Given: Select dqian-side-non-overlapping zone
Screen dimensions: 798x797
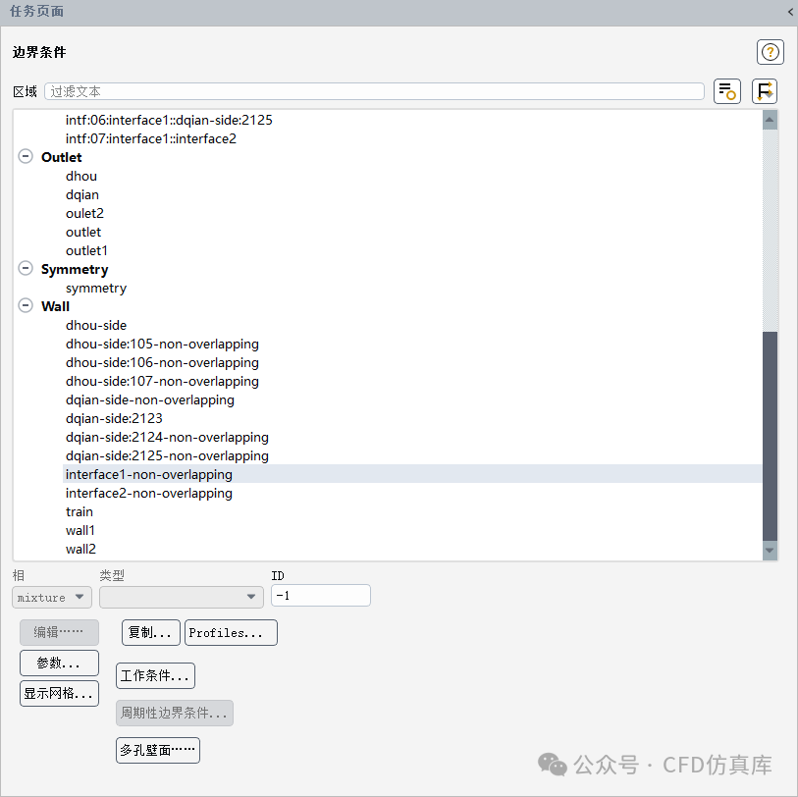Looking at the screenshot, I should pyautogui.click(x=150, y=400).
